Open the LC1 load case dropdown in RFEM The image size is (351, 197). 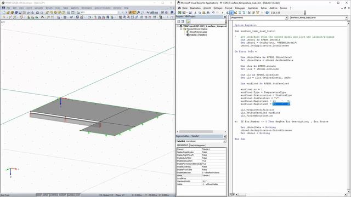pyautogui.click(x=118, y=13)
